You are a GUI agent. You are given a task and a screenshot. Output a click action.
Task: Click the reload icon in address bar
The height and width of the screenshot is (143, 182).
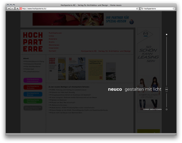pos(137,9)
